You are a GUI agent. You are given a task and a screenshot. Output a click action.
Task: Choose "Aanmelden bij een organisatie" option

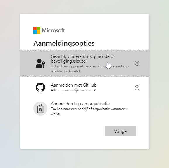click(x=85, y=109)
